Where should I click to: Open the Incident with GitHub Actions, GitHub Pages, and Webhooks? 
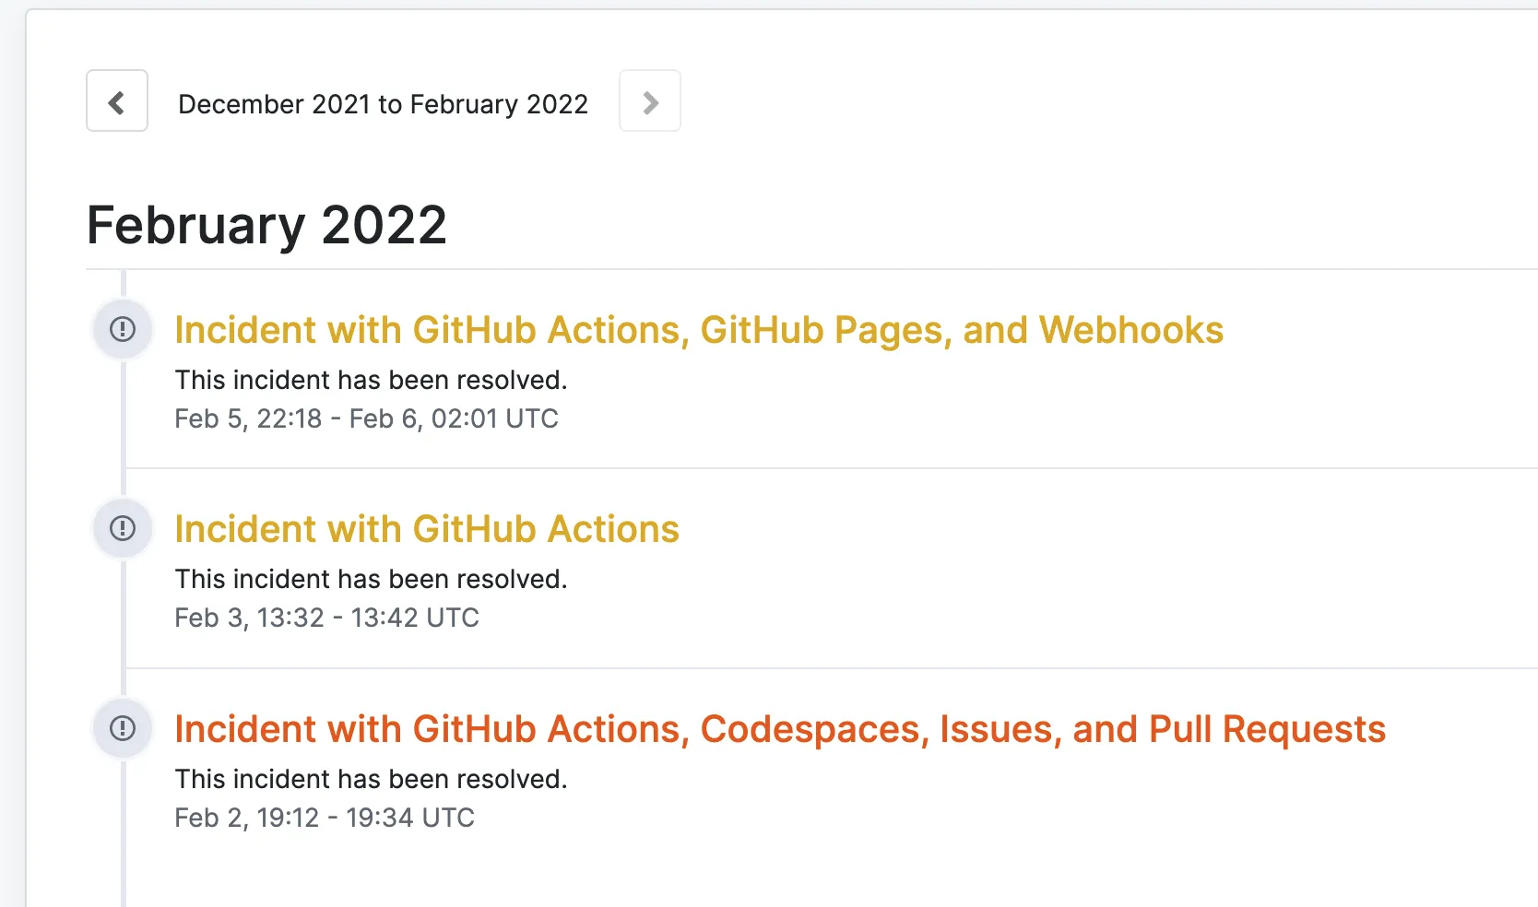698,329
